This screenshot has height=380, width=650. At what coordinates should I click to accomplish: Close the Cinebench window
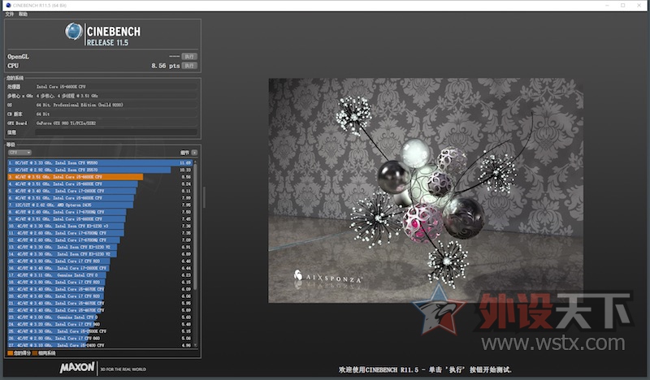641,5
